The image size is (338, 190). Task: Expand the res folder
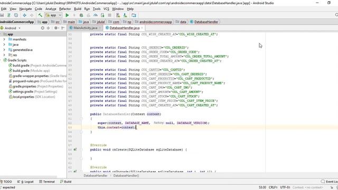4,55
